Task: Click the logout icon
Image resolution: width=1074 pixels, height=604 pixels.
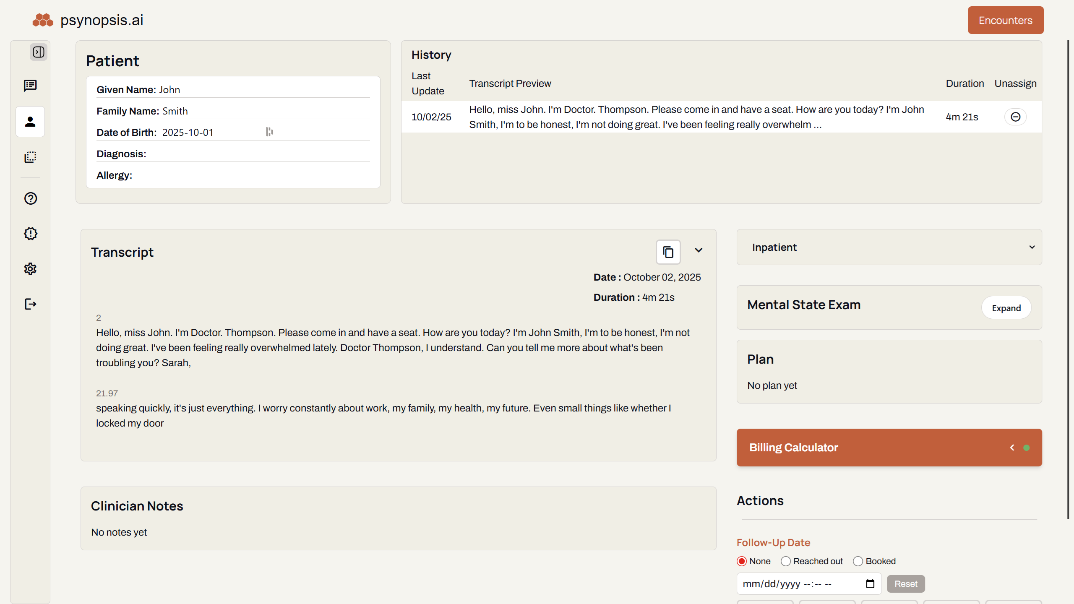Action: pos(30,304)
